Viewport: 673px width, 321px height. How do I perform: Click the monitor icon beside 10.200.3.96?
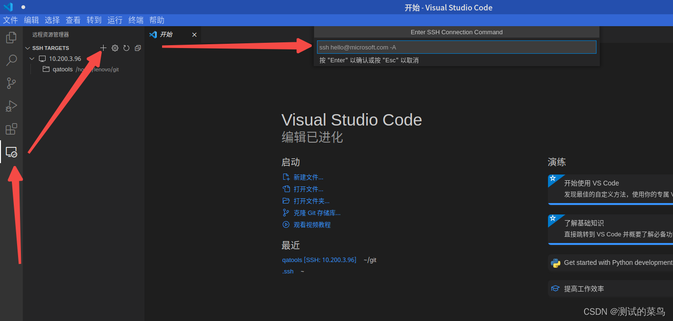click(x=42, y=58)
